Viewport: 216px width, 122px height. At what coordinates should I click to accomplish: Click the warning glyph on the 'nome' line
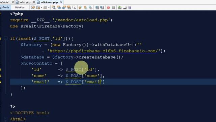coord(0,76)
